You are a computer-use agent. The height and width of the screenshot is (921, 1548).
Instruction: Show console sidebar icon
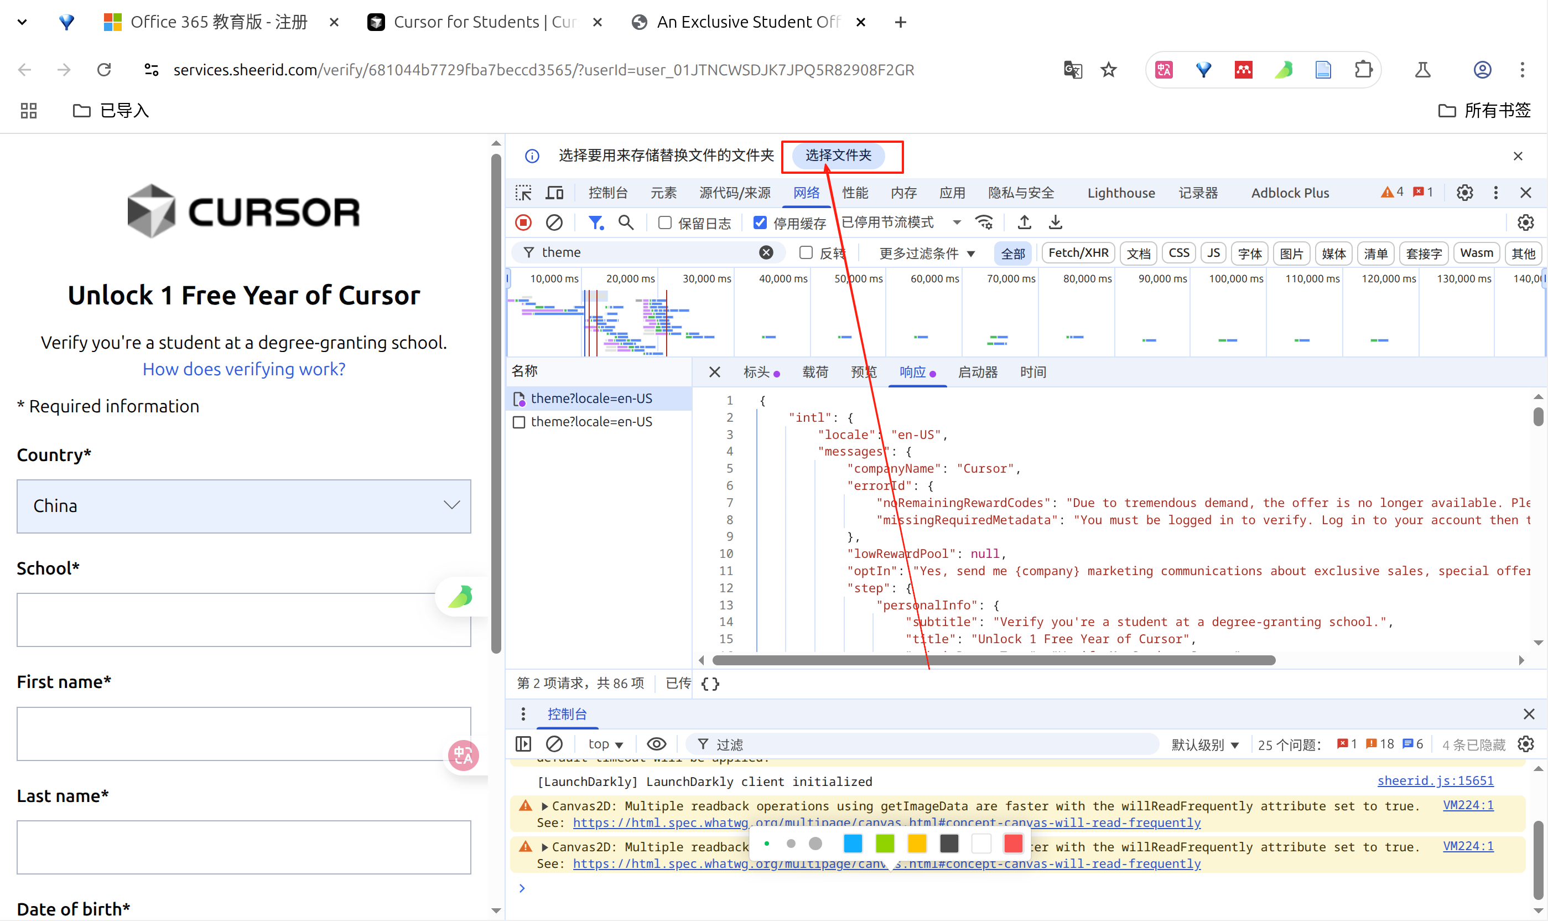pyautogui.click(x=523, y=744)
